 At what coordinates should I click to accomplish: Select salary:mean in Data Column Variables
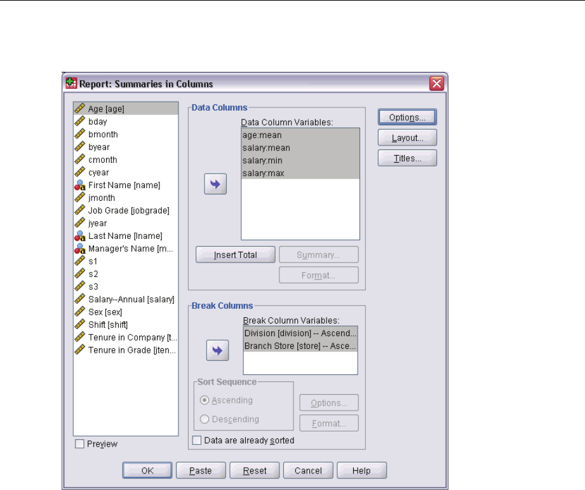pyautogui.click(x=300, y=147)
